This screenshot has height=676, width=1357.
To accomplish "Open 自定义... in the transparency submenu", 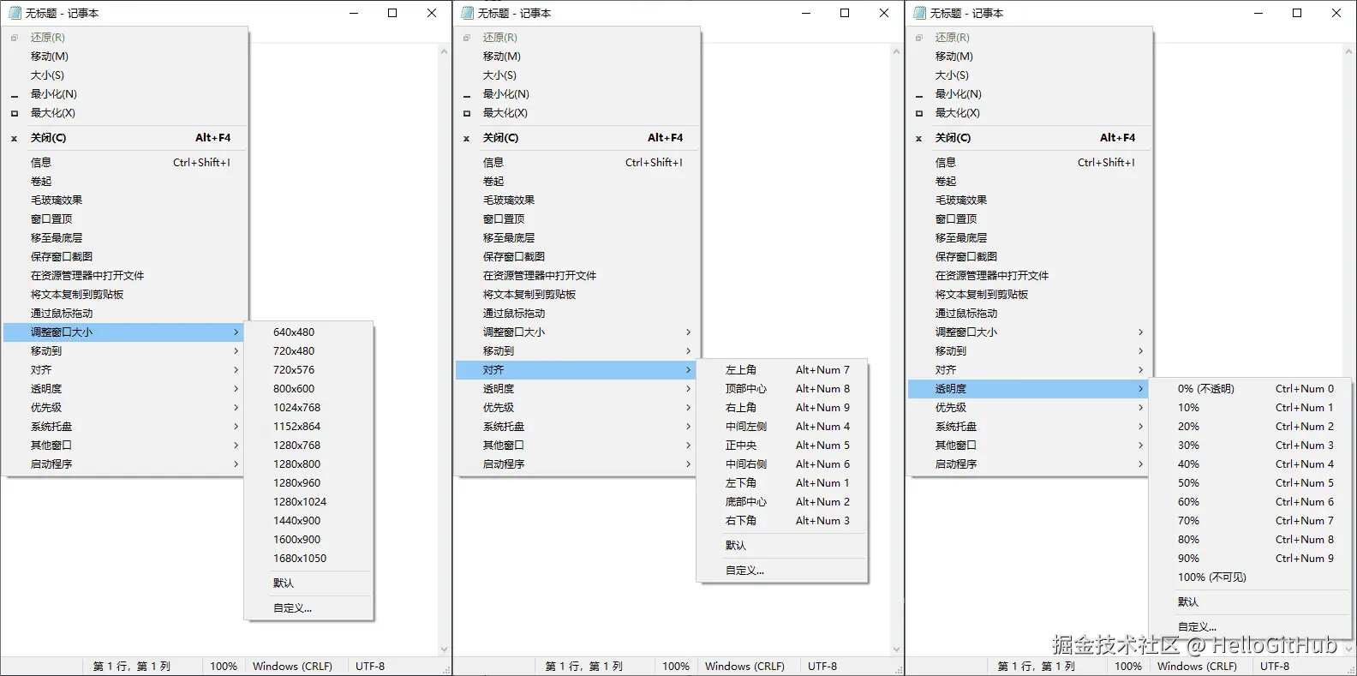I will pos(1251,627).
